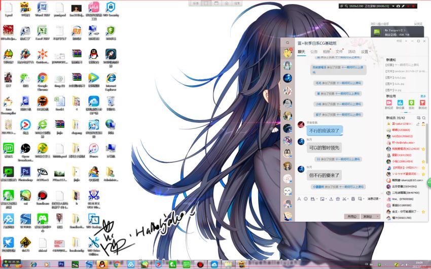431x269 pixels.
Task: Click the message '但不行的要来了' bubble
Action: [324, 175]
